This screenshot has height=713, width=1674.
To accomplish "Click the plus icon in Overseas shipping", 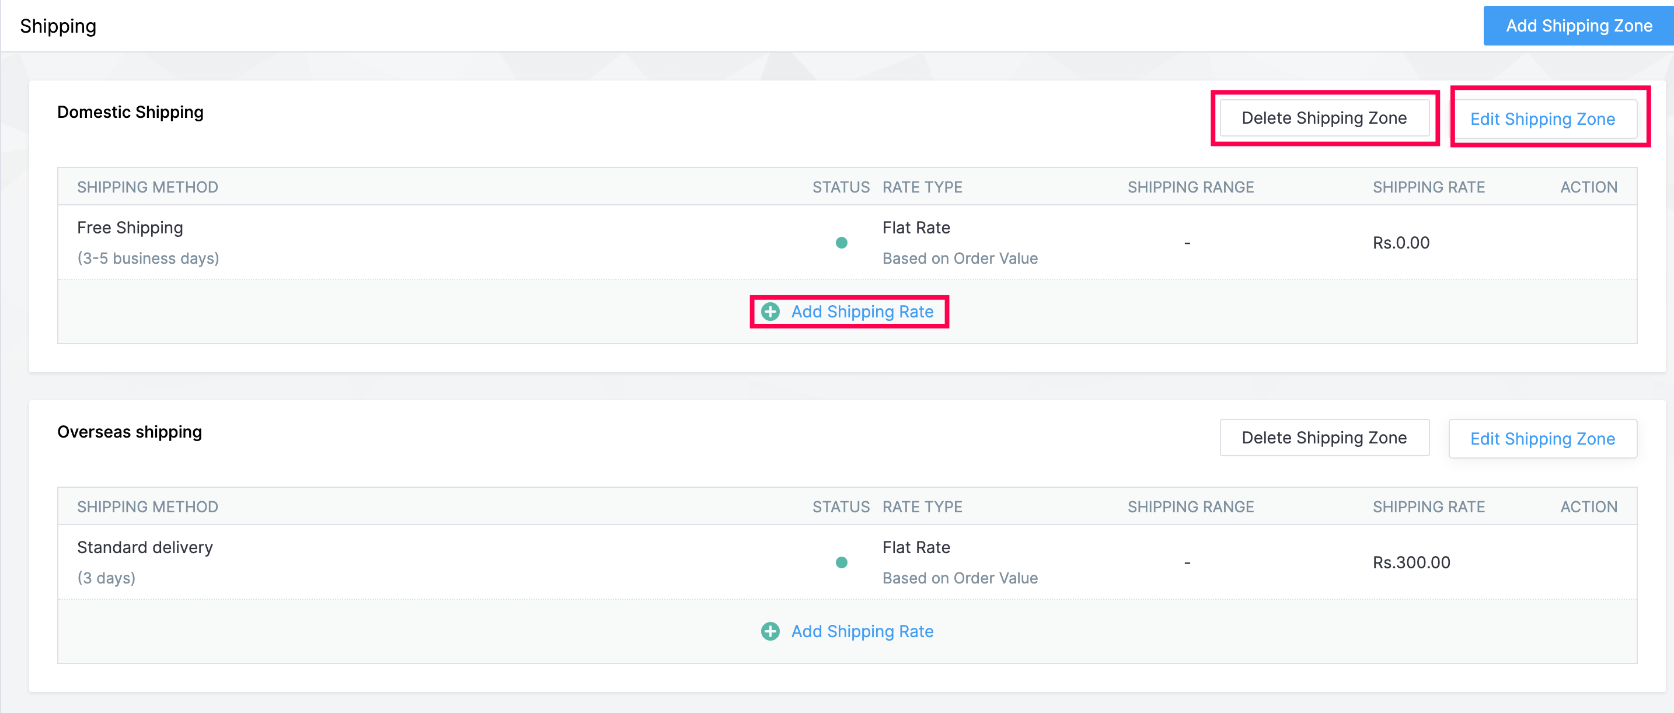I will tap(770, 631).
